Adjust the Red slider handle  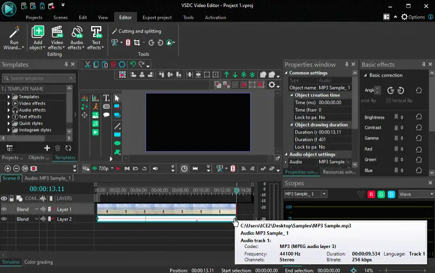396,148
